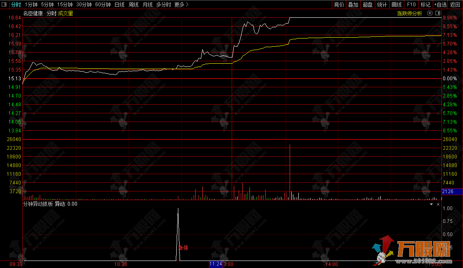This screenshot has width=463, height=268.
Task: Click the up-arrow icon beside 涨跌停分析
Action: click(430, 13)
